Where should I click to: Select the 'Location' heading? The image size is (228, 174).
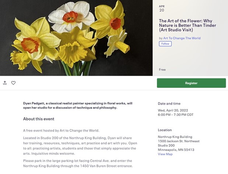[x=165, y=130]
